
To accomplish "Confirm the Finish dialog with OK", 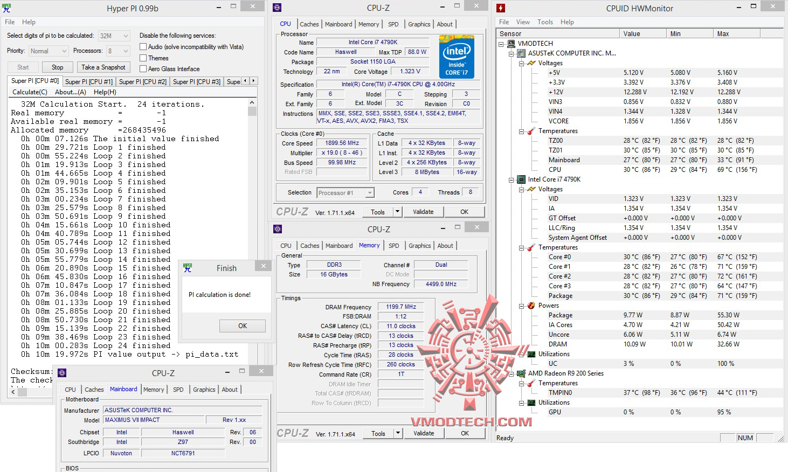I will click(243, 326).
